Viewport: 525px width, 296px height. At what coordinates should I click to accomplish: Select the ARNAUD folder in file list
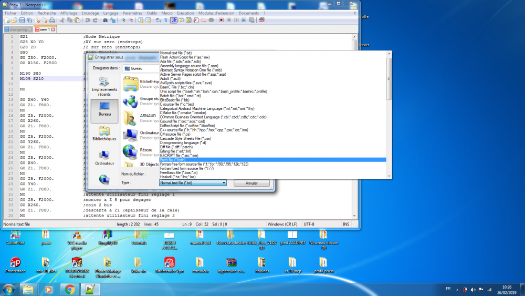[141, 118]
